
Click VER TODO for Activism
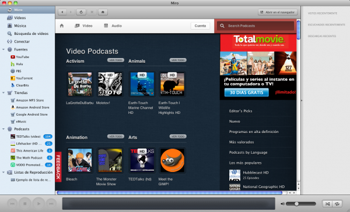(x=116, y=60)
